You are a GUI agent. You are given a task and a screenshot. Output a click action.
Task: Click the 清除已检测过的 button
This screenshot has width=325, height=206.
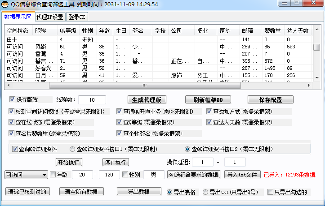(x=27, y=192)
